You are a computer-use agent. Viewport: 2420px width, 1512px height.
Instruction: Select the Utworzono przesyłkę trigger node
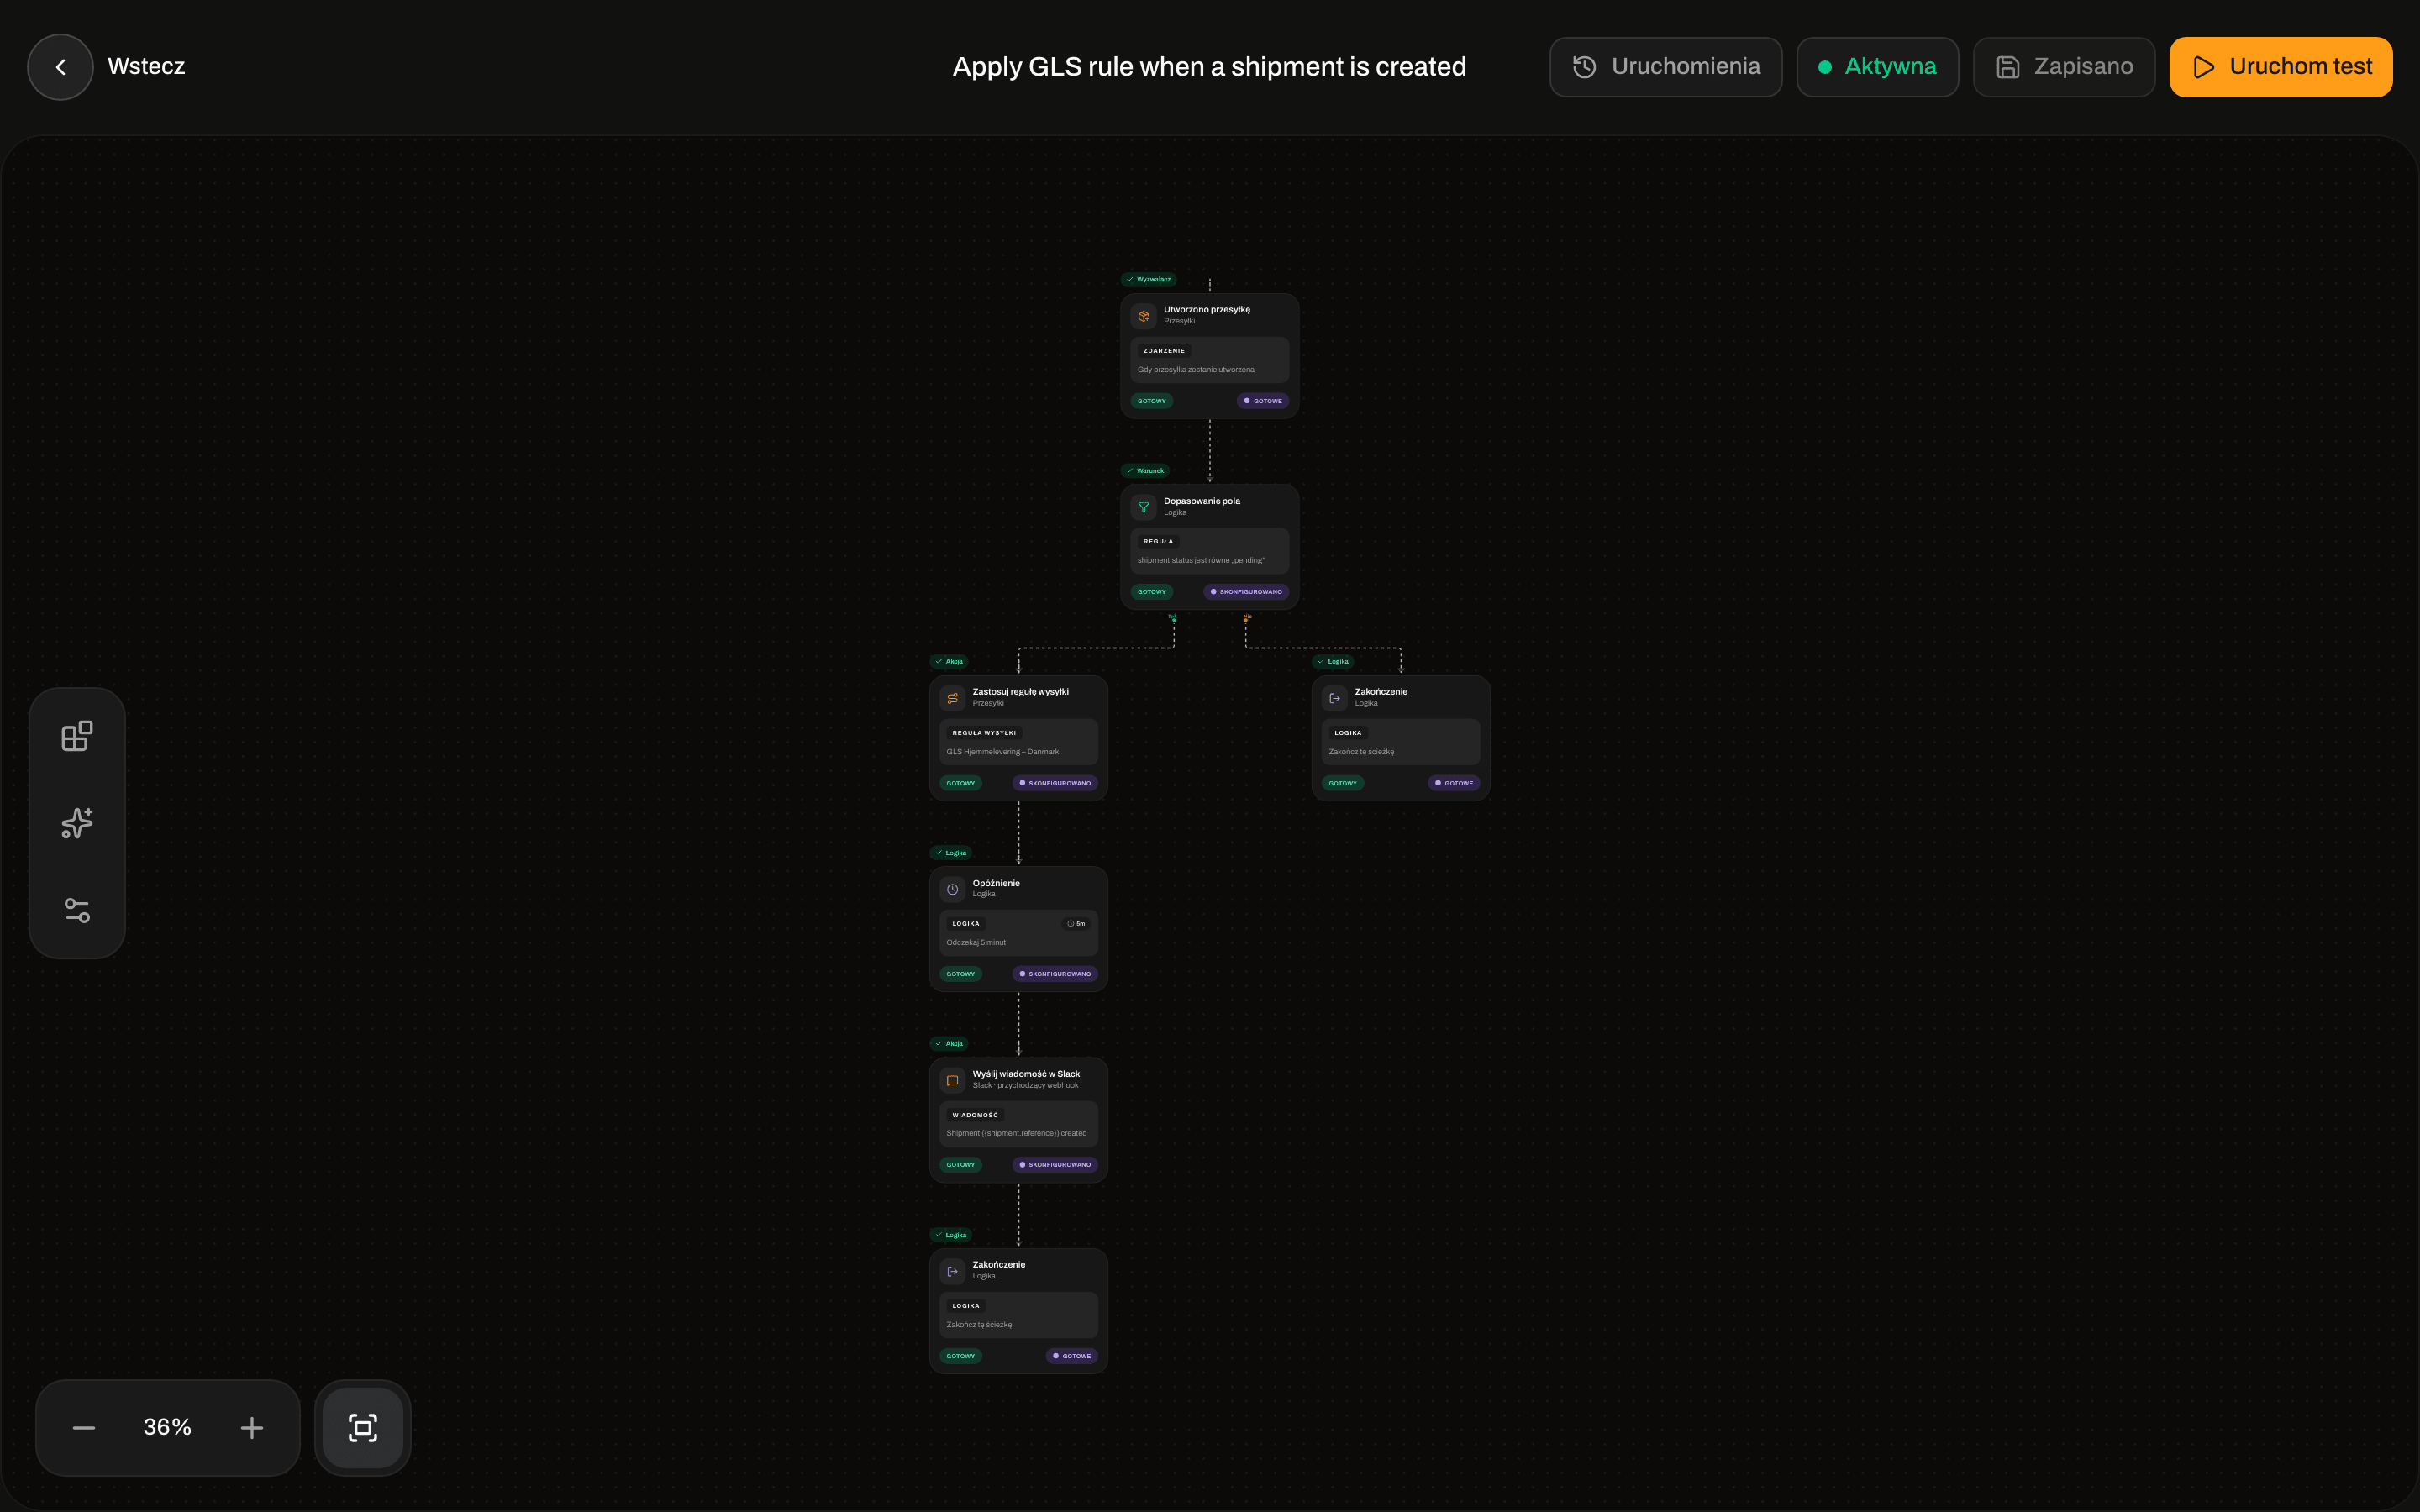tap(1209, 356)
